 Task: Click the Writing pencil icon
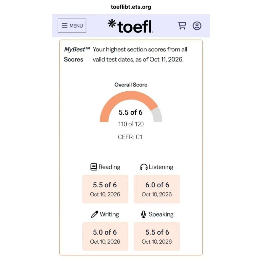pos(95,214)
